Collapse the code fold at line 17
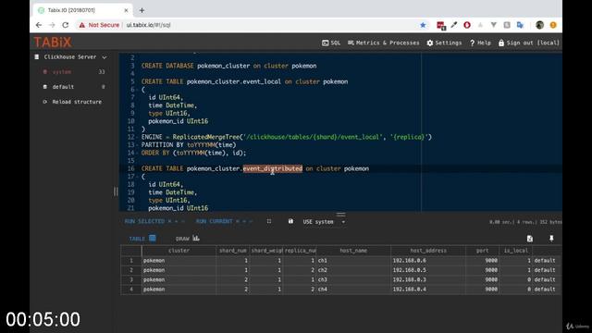592x333 pixels. pyautogui.click(x=136, y=177)
